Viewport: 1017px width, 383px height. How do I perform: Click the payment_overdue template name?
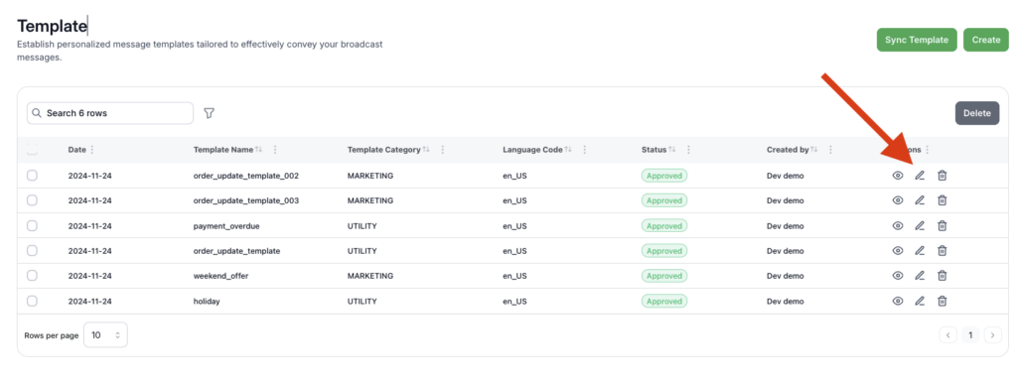click(x=226, y=225)
